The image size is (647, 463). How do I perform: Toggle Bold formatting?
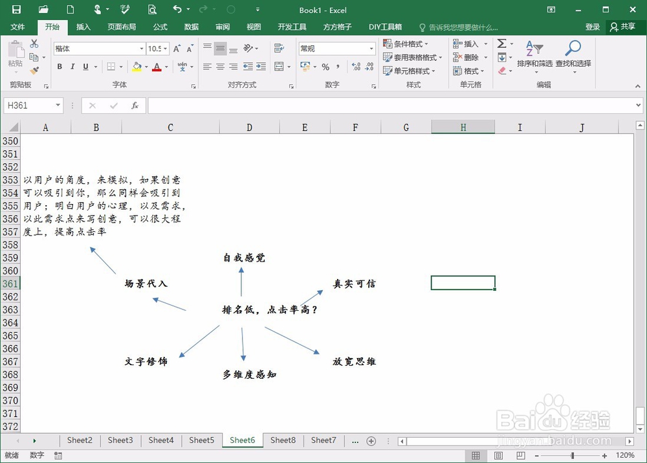[60, 67]
